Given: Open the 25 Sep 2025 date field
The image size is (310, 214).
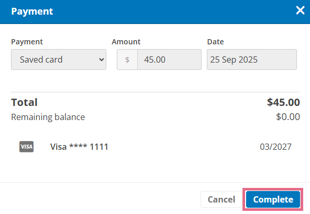Looking at the screenshot, I should pos(252,60).
